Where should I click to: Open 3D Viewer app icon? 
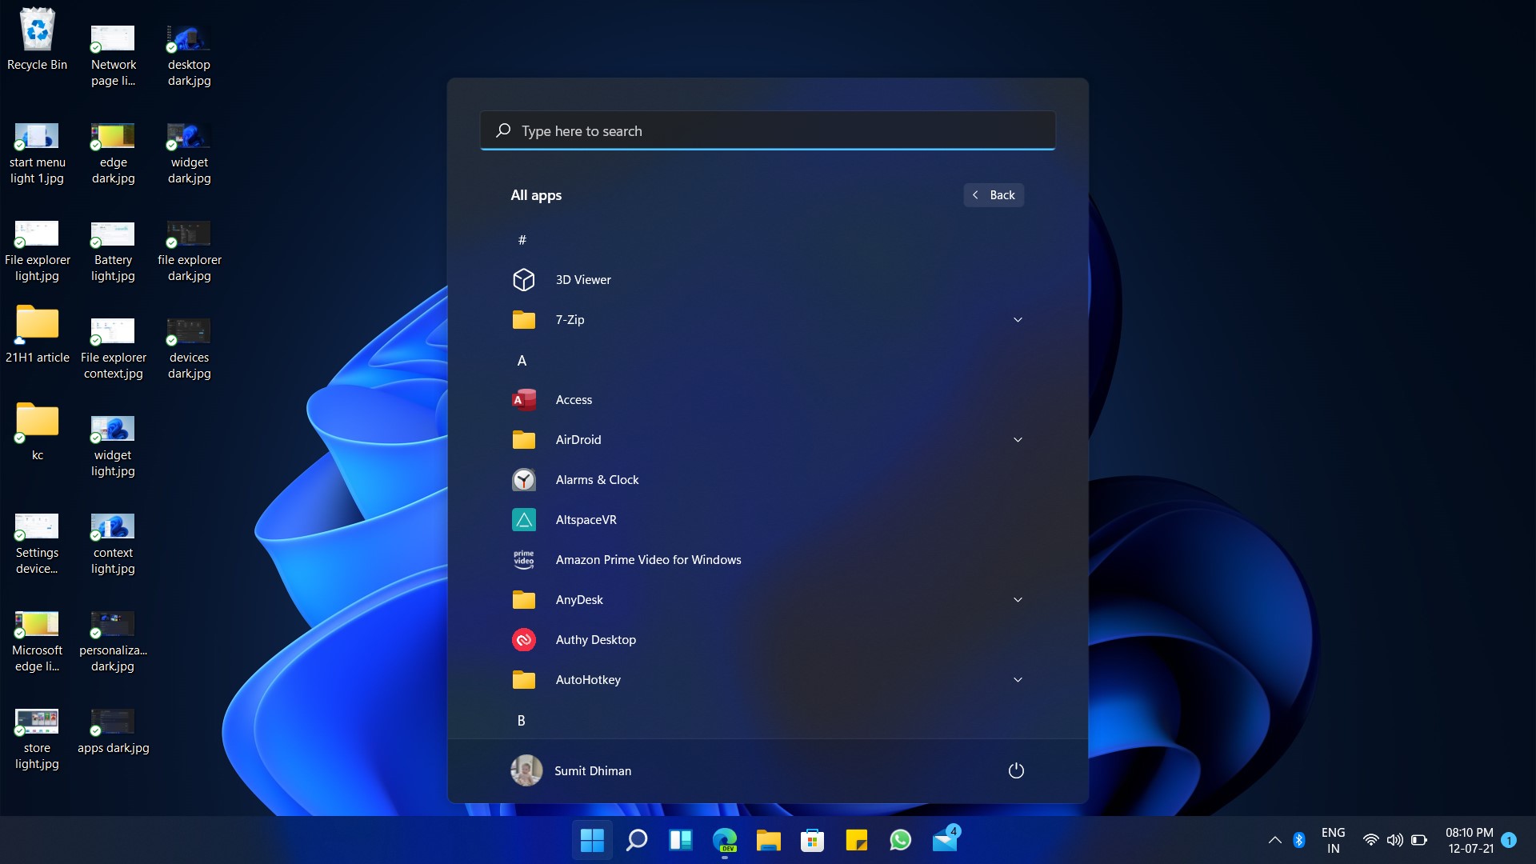pyautogui.click(x=524, y=280)
